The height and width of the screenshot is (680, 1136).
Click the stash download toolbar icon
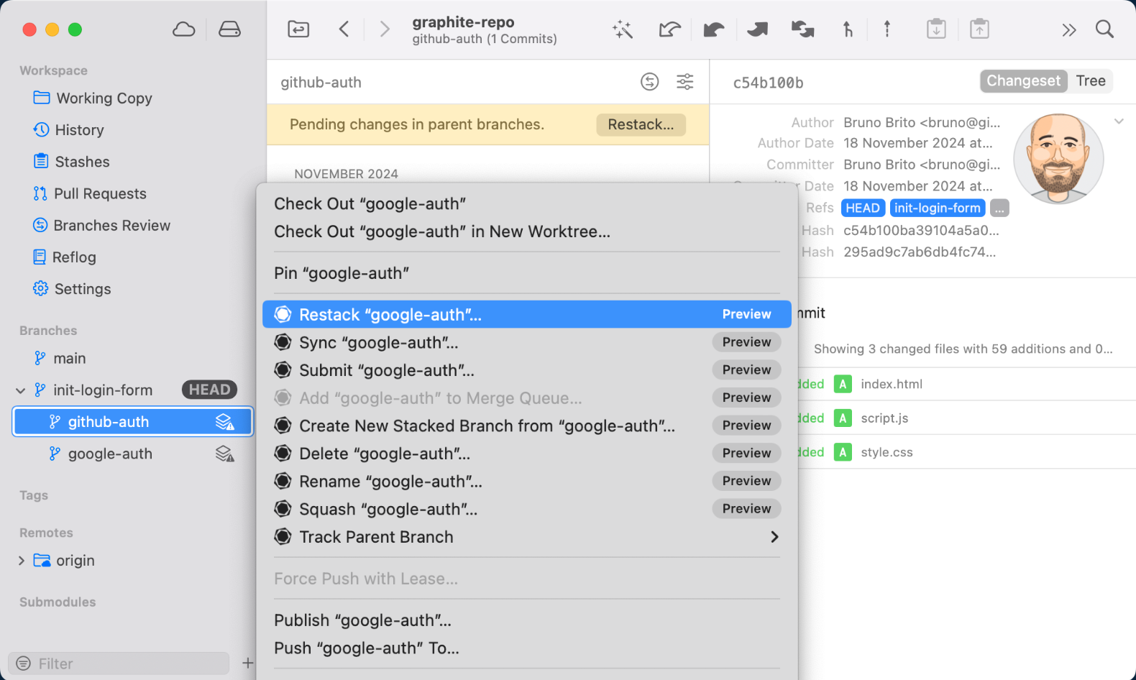935,29
